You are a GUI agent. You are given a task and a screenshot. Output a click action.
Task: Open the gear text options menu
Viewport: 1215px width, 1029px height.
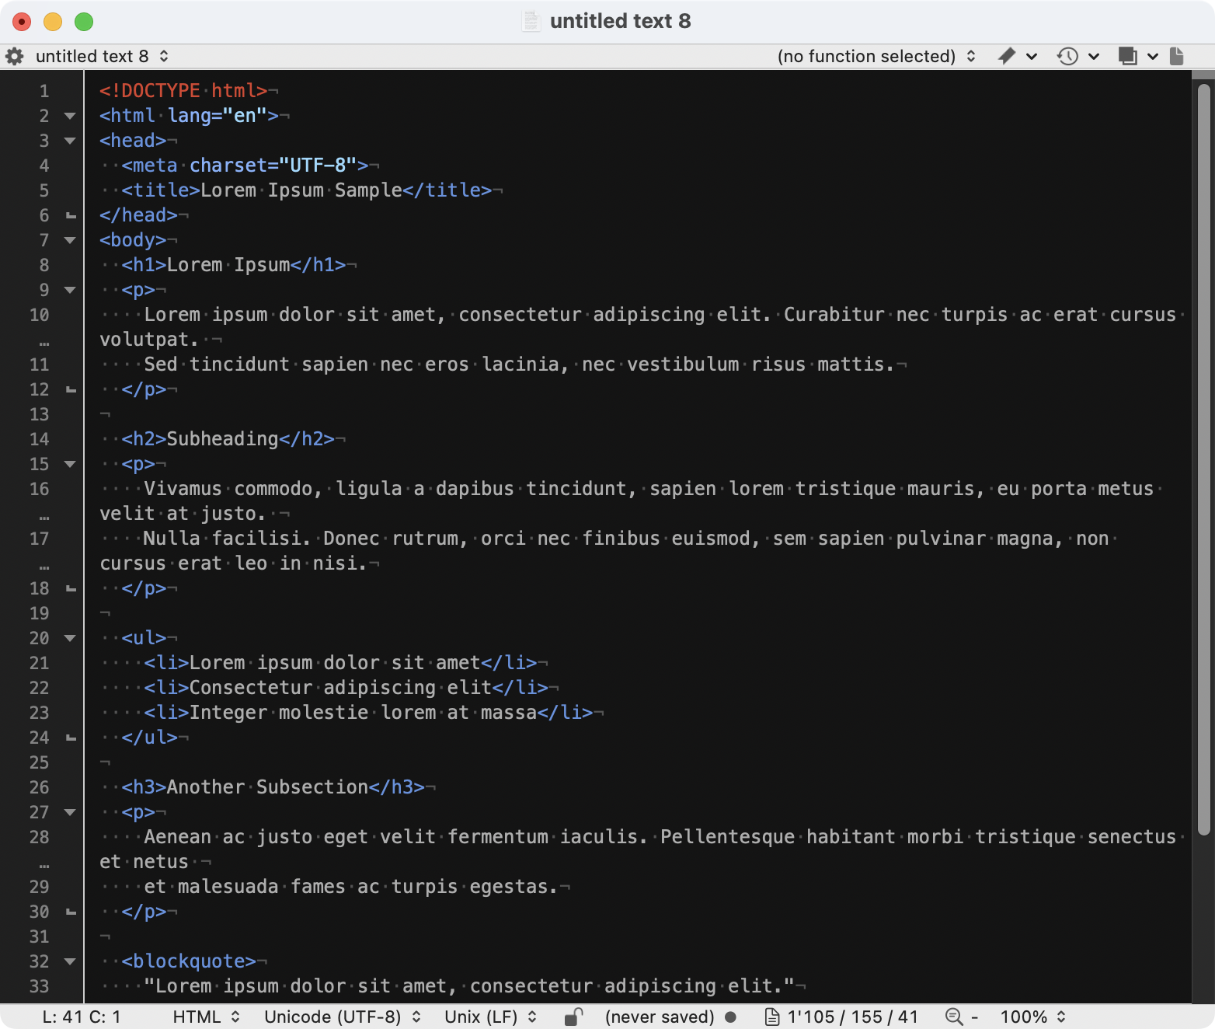14,57
